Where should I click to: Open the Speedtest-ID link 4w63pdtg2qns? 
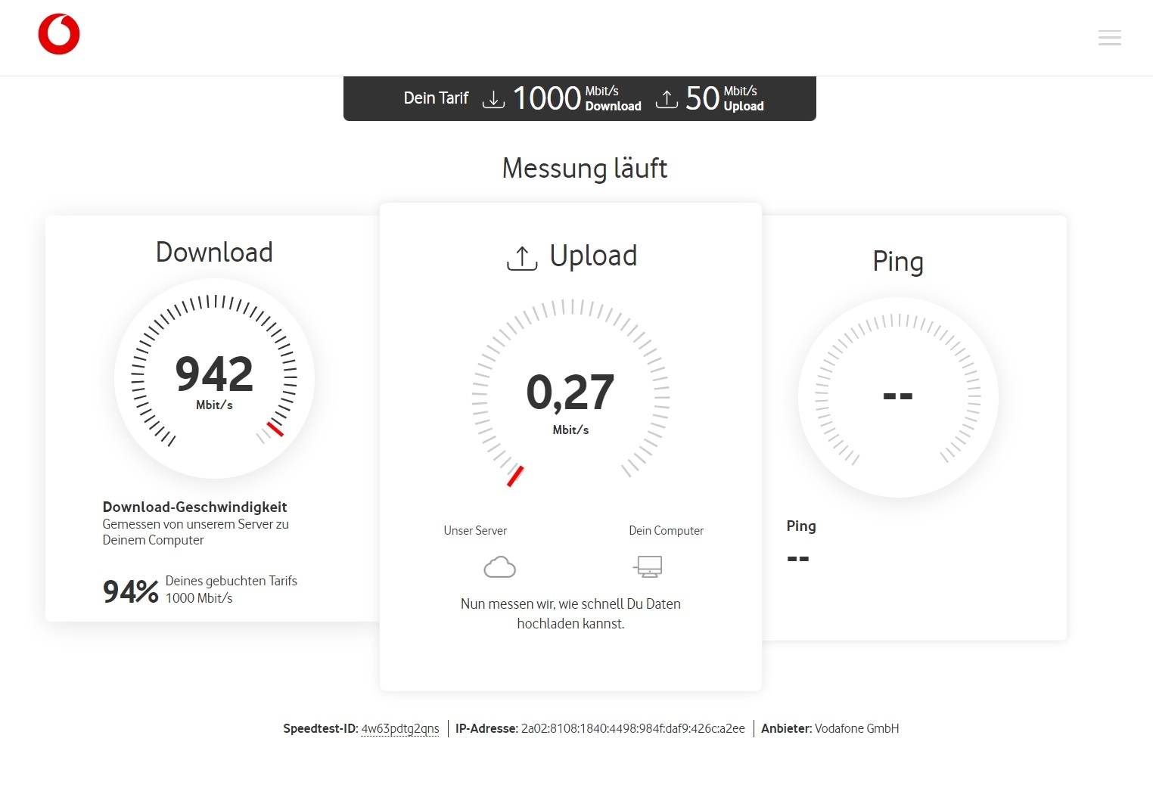pos(399,729)
